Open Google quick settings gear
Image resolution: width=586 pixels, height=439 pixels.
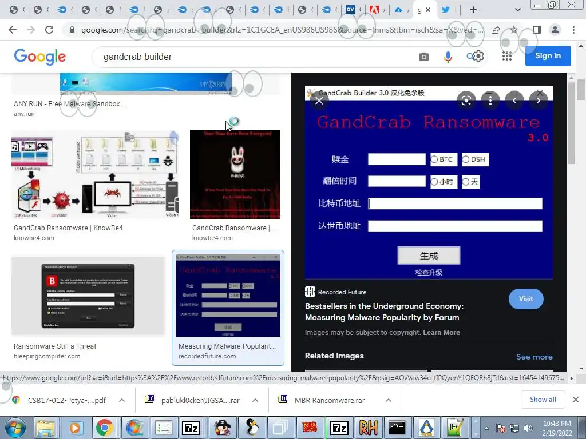[478, 57]
